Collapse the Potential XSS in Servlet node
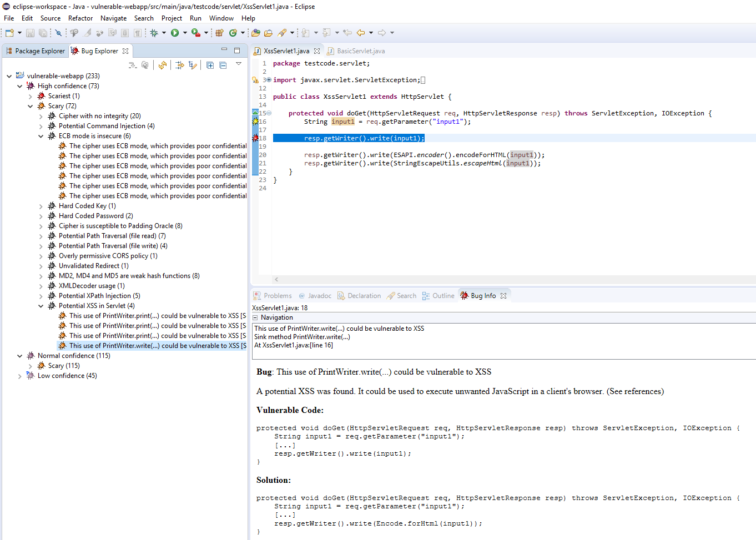 [41, 306]
